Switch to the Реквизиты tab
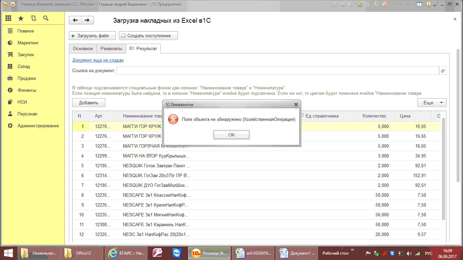The height and width of the screenshot is (260, 463). tap(111, 48)
